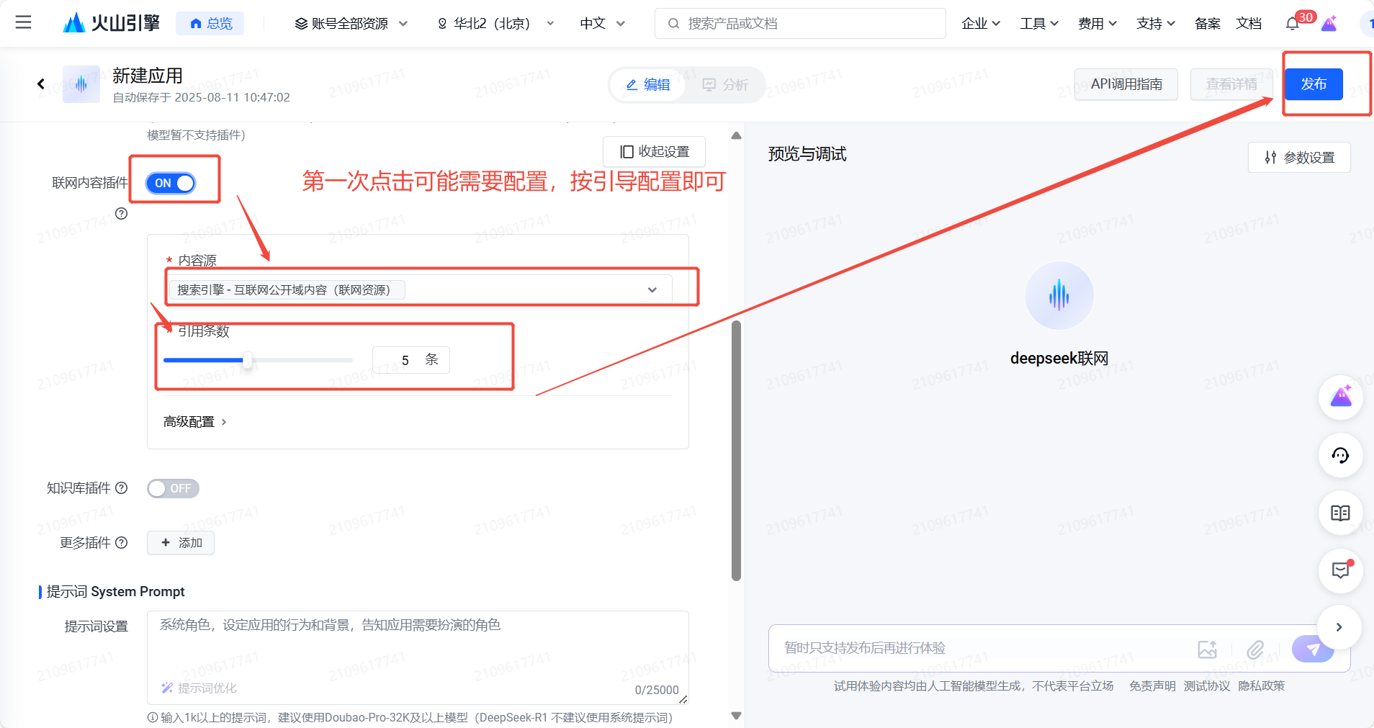Screen dimensions: 1374x728
Task: Click the help icon next to 知识库插件
Action: [121, 488]
